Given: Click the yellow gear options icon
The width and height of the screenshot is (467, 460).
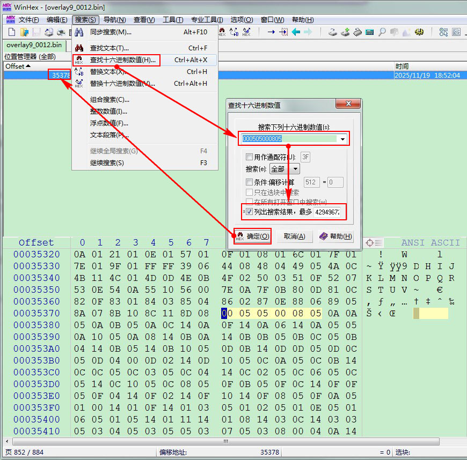Looking at the screenshot, I should 419,32.
